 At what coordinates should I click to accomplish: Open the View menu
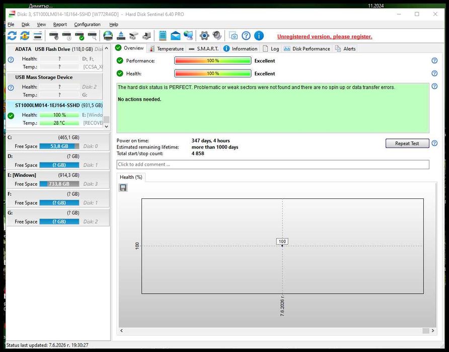(x=41, y=24)
